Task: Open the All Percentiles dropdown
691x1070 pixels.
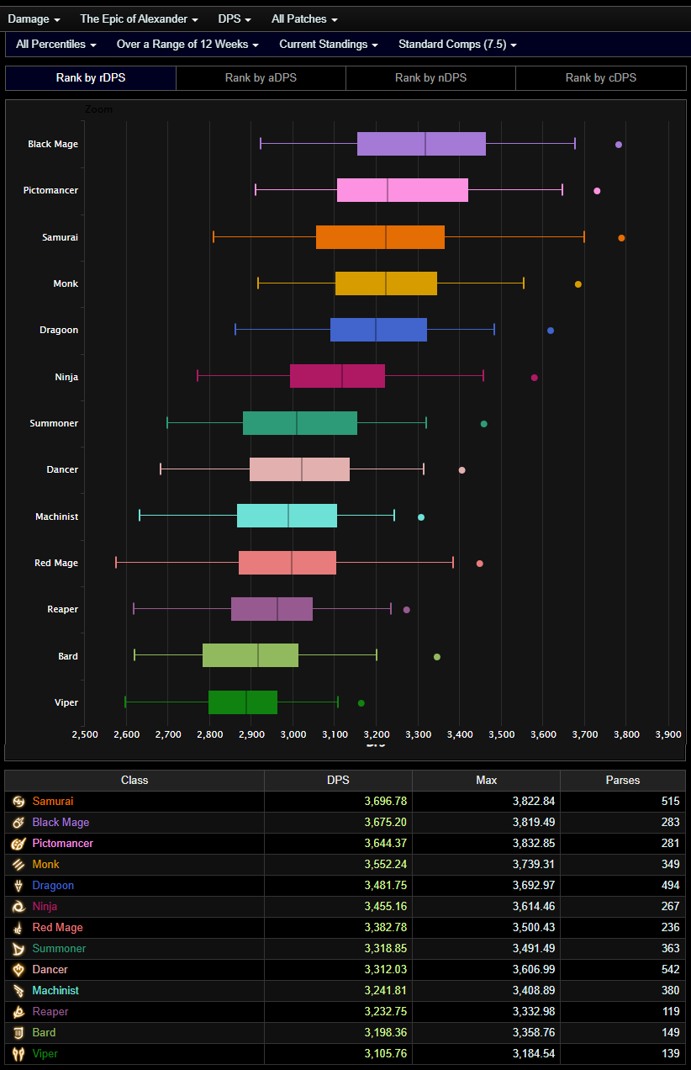Action: (55, 44)
